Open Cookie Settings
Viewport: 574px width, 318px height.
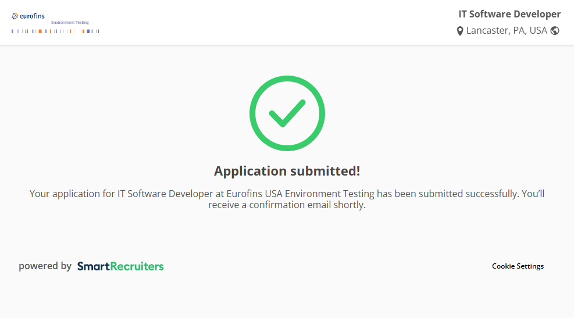coord(518,266)
